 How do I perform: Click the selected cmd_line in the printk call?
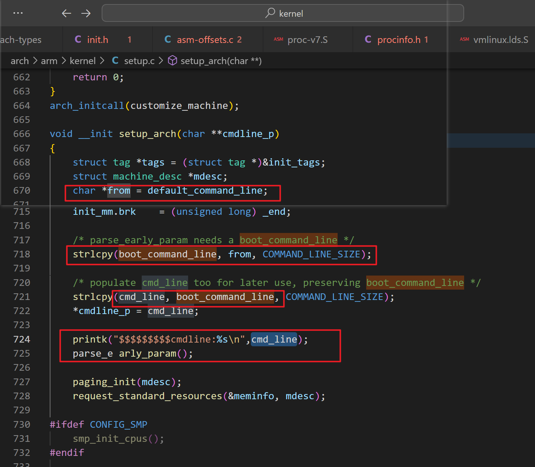(x=274, y=339)
